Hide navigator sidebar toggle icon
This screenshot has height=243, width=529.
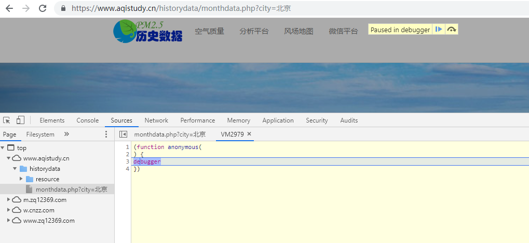124,134
